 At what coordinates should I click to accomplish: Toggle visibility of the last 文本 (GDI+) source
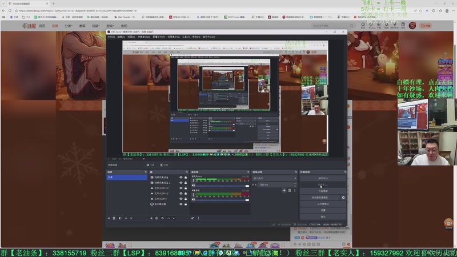[181, 199]
